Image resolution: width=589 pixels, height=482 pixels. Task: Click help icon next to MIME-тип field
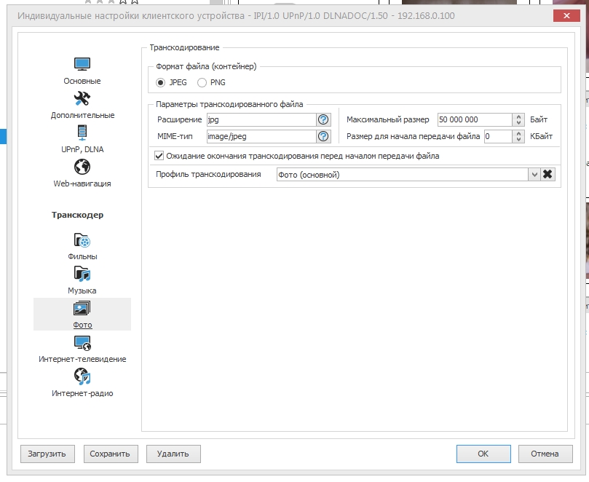tap(323, 136)
